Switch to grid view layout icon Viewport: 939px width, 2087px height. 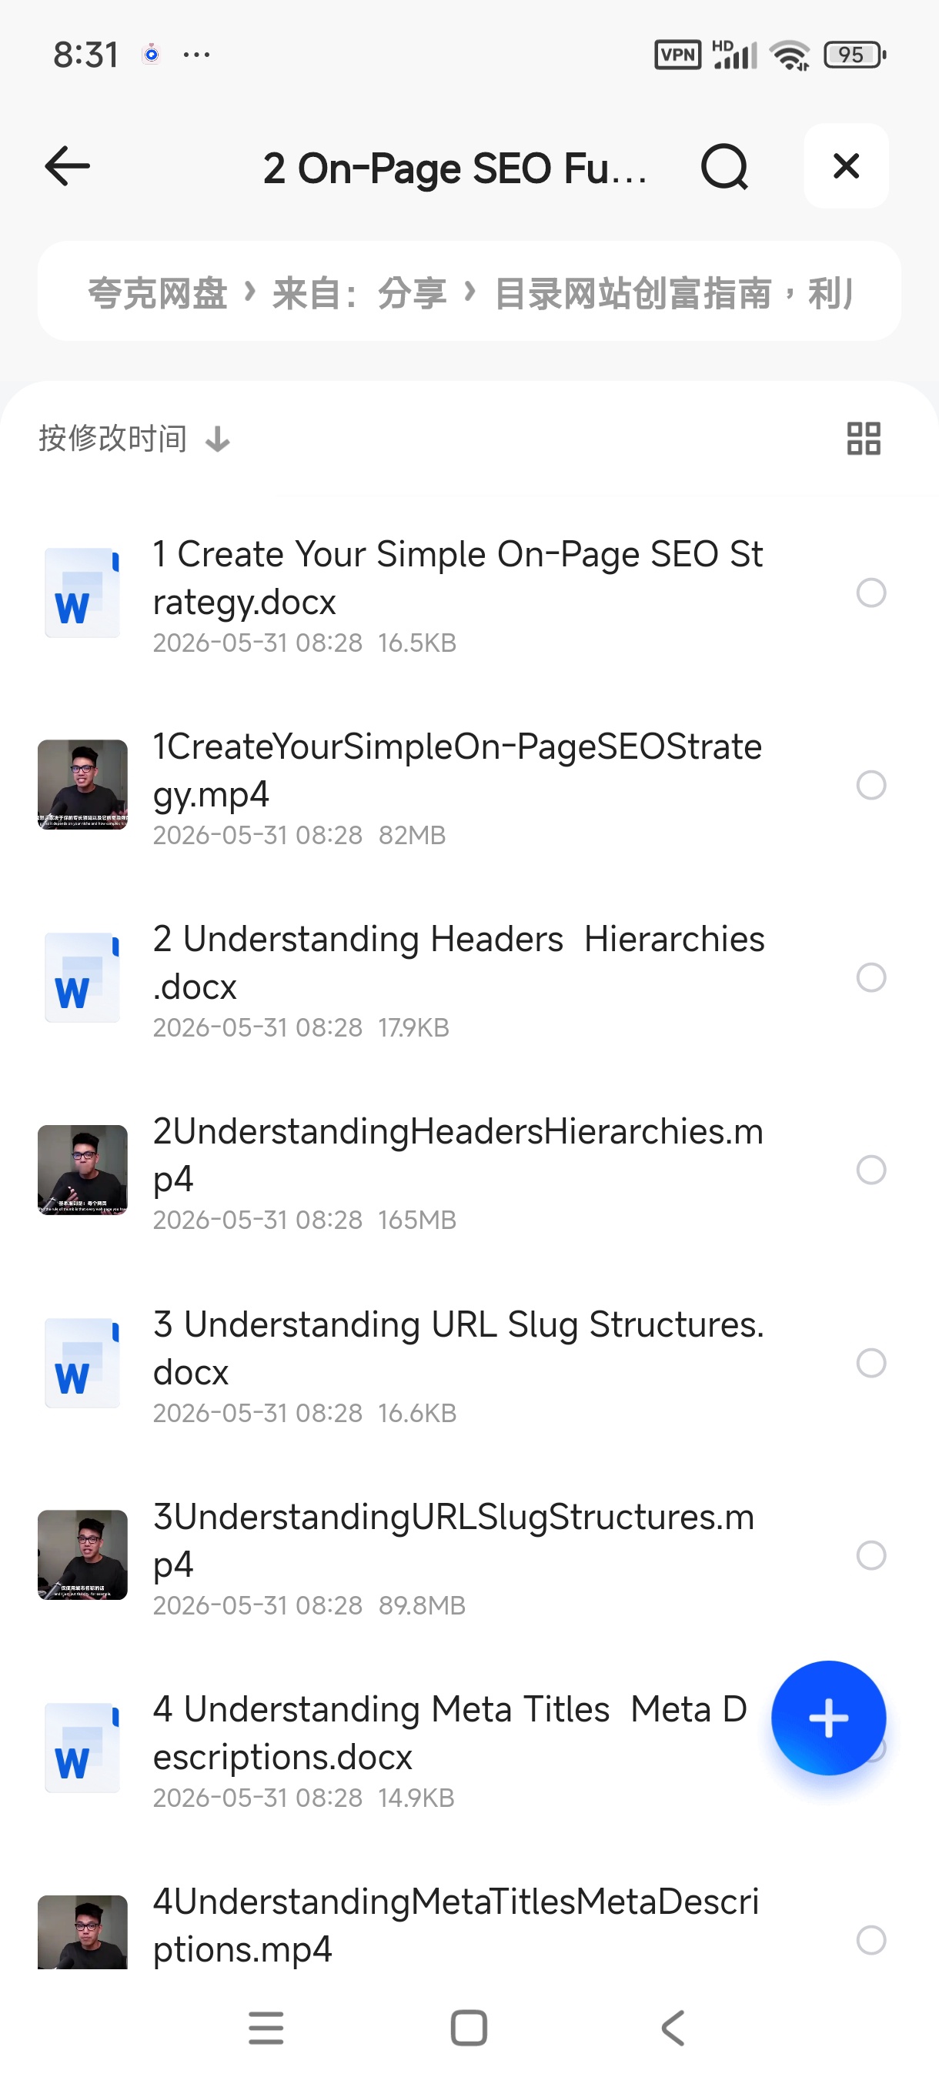pos(863,439)
